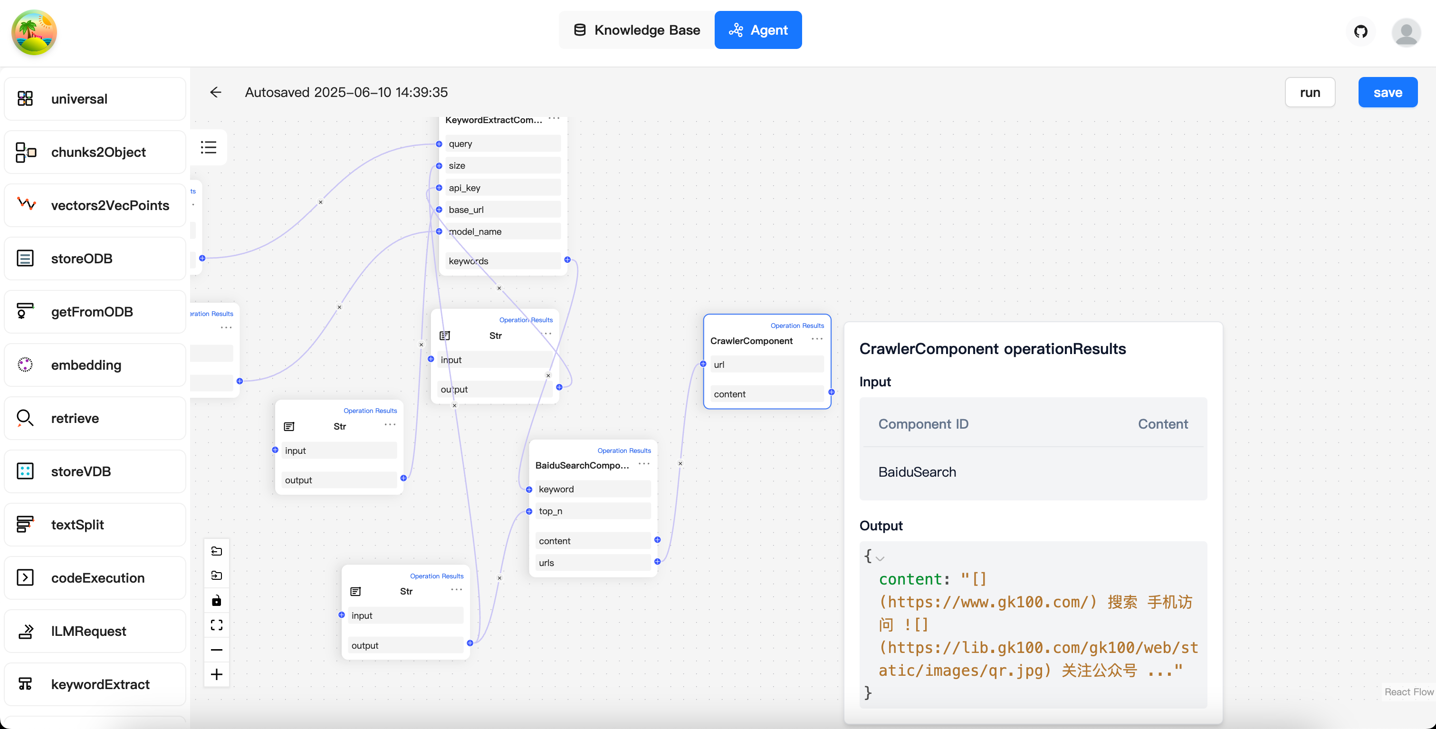
Task: Click the palm tree app logo
Action: (x=34, y=32)
